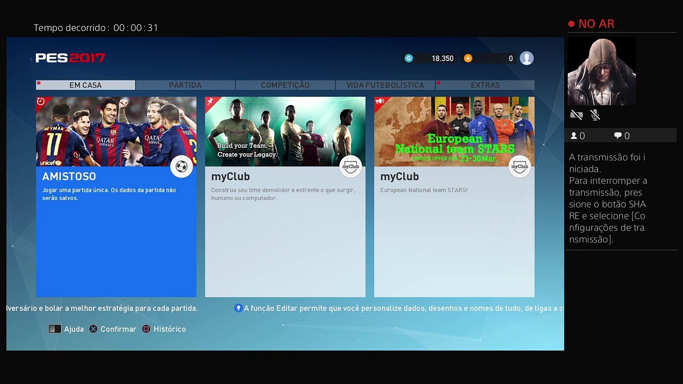The height and width of the screenshot is (384, 683).
Task: Click the Build your Team banner image
Action: pos(285,131)
